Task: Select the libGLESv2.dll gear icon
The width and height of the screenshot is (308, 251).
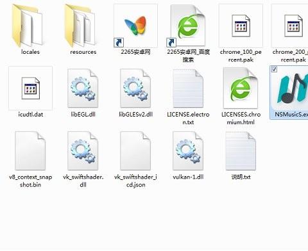Action: [x=135, y=88]
